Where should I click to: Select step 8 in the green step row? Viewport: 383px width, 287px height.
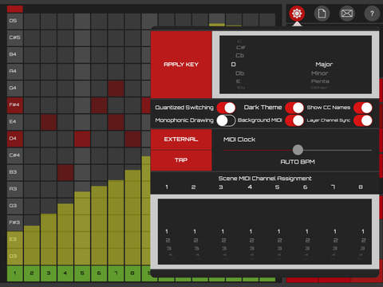(x=132, y=273)
